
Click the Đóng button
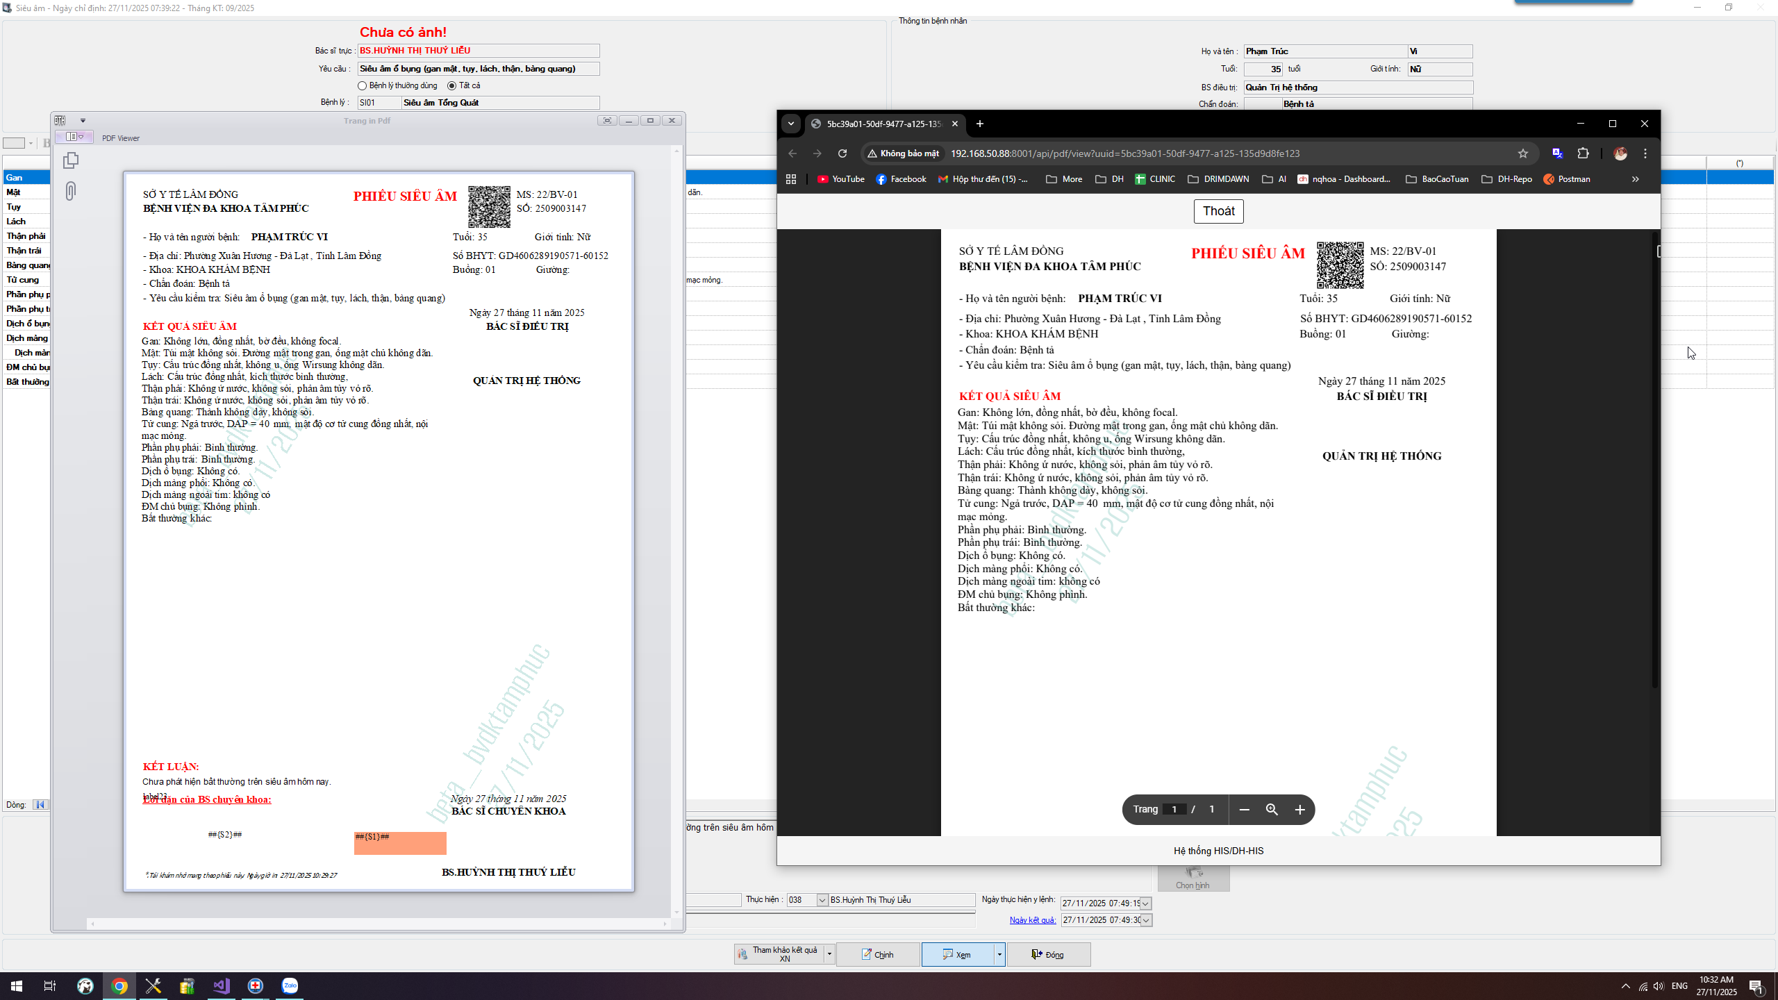[x=1048, y=955]
